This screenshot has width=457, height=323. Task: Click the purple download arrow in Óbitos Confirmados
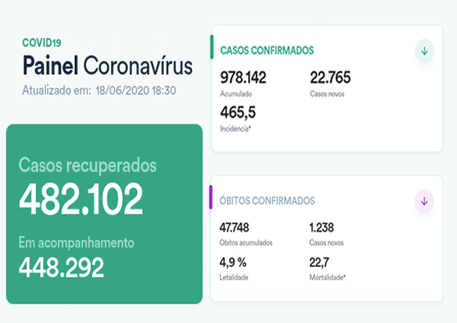pyautogui.click(x=425, y=201)
